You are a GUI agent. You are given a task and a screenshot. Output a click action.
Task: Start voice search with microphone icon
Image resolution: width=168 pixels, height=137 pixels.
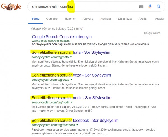click(150, 7)
